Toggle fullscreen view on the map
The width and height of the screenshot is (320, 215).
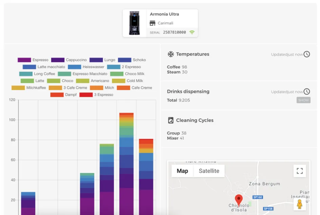300,171
